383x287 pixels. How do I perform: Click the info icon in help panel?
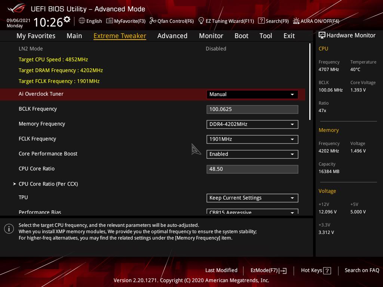[x=9, y=229]
